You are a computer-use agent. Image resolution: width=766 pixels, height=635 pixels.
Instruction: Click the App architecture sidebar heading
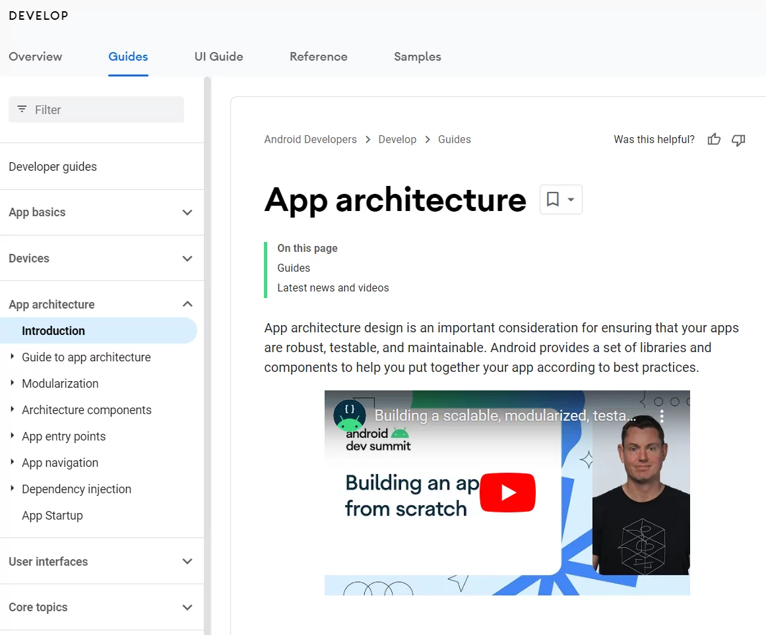[x=51, y=305]
